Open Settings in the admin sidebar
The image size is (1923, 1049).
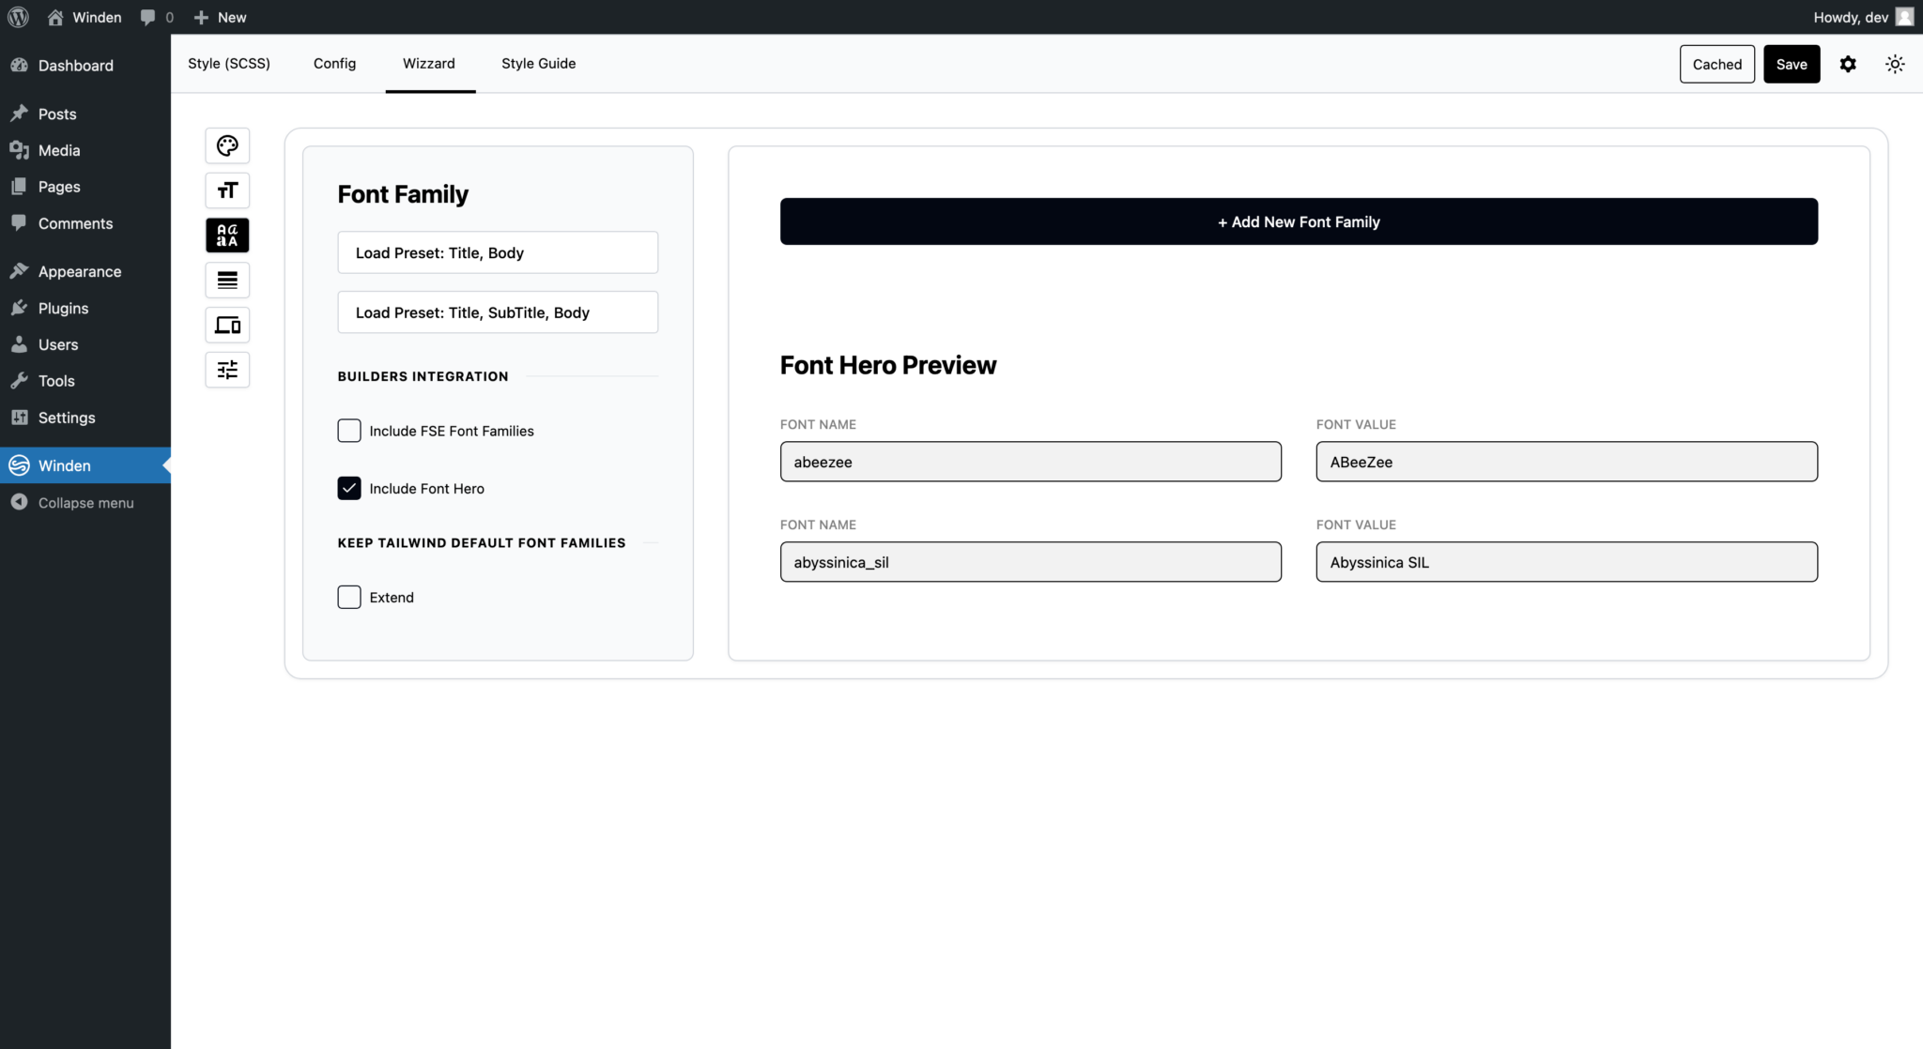pyautogui.click(x=85, y=418)
